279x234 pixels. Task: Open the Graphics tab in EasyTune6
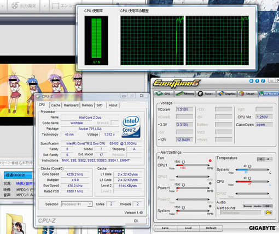click(x=227, y=93)
